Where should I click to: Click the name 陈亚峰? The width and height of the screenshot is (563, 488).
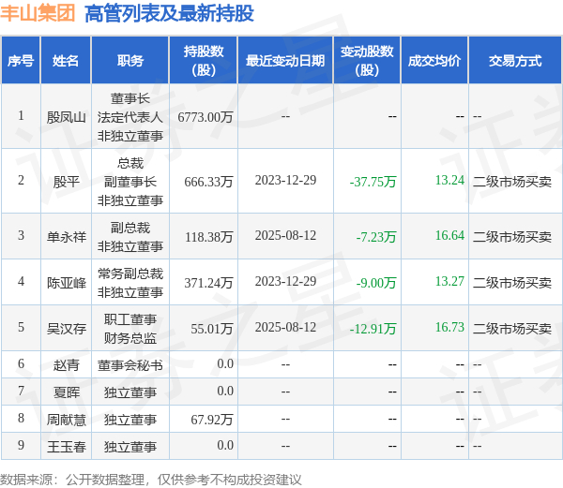click(66, 283)
